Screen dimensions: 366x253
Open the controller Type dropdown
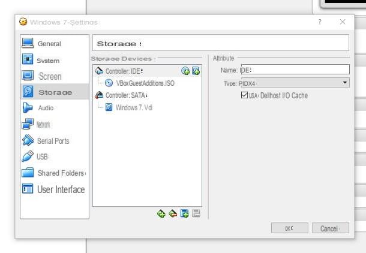[x=295, y=83]
